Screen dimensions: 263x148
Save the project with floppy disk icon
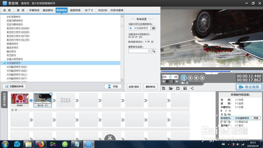click(178, 88)
